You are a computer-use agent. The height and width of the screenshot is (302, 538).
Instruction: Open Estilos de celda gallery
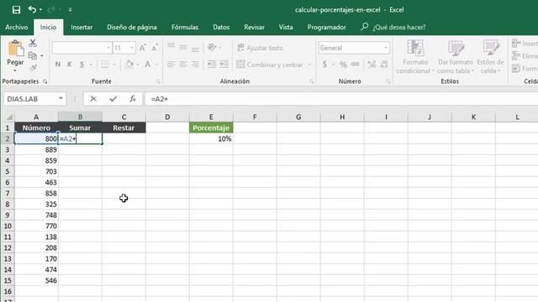click(x=490, y=57)
